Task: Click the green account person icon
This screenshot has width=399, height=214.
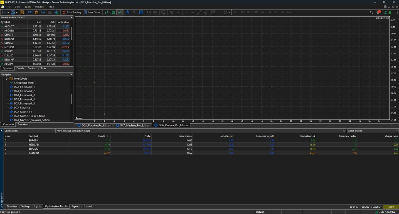Action: pyautogui.click(x=386, y=12)
